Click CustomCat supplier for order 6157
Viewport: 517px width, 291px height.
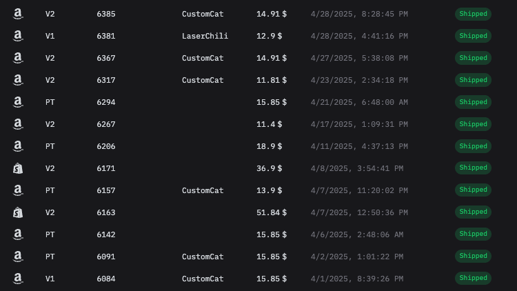point(203,190)
